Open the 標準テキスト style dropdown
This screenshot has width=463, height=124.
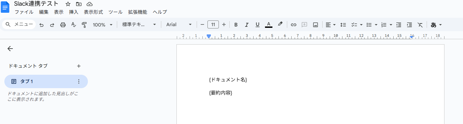139,24
